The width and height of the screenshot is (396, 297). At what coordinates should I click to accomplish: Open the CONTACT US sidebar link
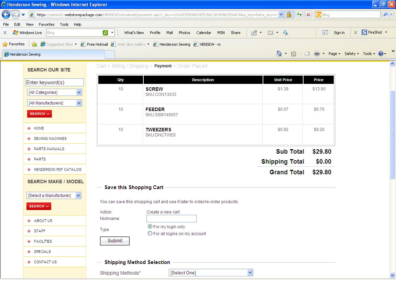coord(45,262)
